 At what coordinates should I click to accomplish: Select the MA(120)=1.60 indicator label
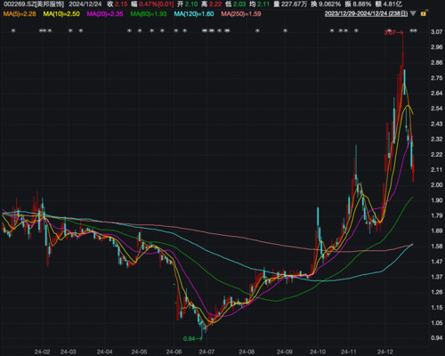[x=194, y=13]
